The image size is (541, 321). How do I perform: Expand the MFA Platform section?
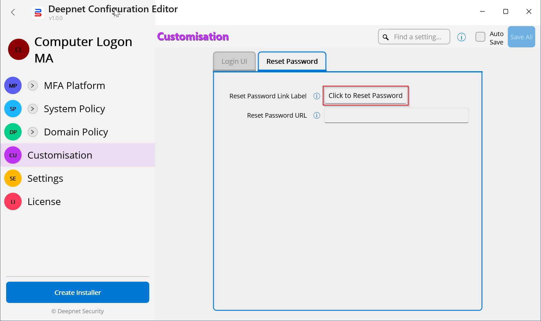33,86
